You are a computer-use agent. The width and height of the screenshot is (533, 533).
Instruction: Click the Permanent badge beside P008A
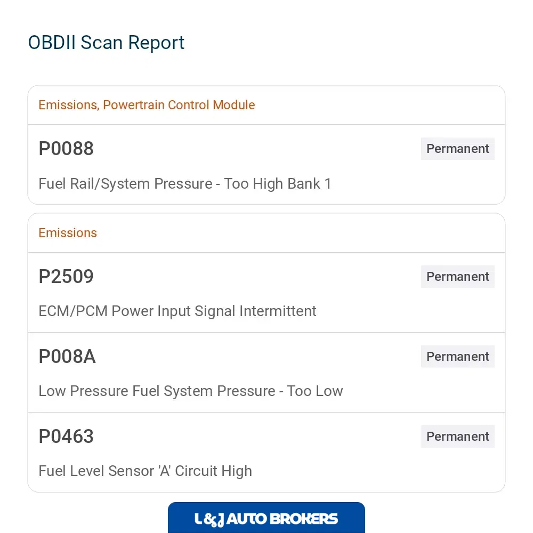point(457,356)
